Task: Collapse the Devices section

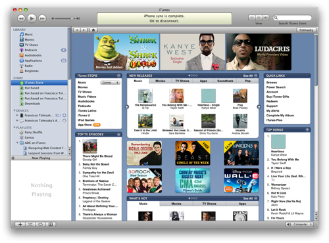Action: (x=14, y=110)
